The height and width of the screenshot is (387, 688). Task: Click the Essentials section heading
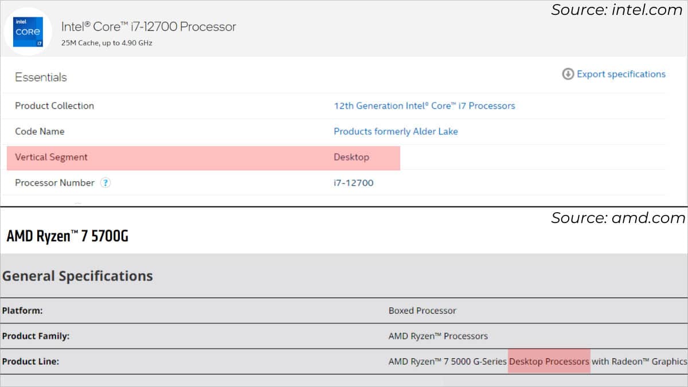point(41,77)
